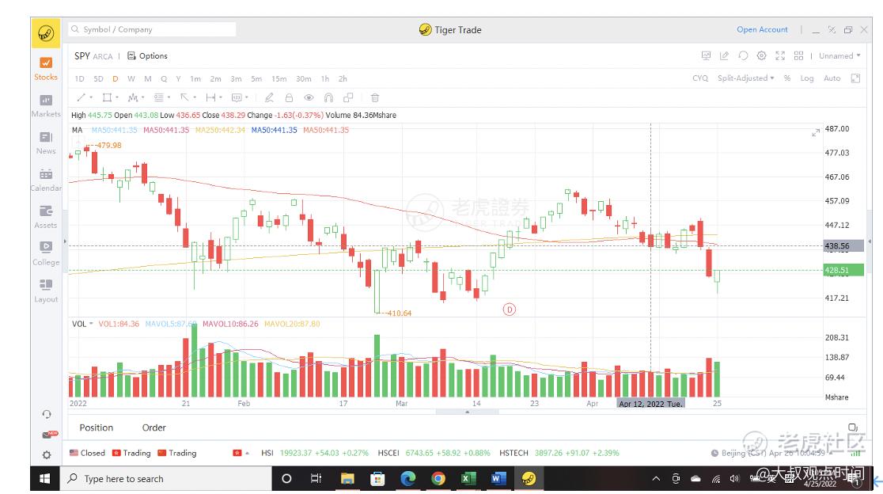
Task: Select the quarterly Q timeframe
Action: click(164, 79)
